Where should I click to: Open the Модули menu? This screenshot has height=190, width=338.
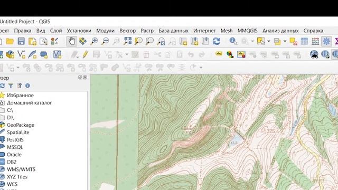click(105, 31)
